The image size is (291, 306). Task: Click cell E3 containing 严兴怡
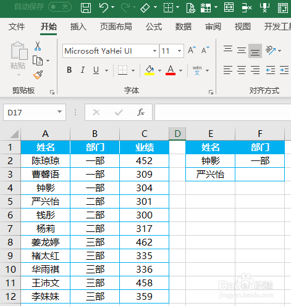[x=210, y=175]
